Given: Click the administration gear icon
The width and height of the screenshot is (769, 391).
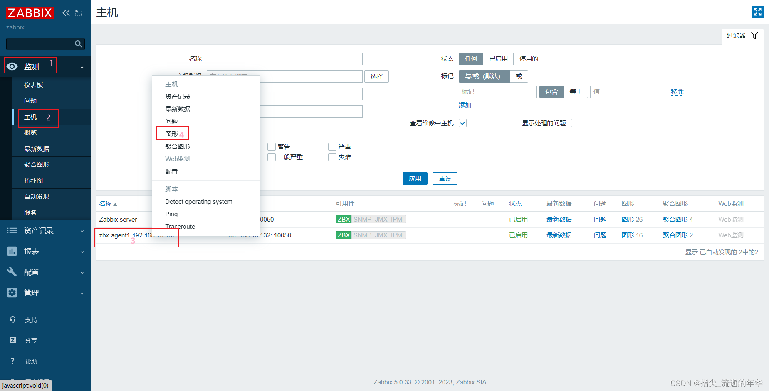Looking at the screenshot, I should coord(12,293).
